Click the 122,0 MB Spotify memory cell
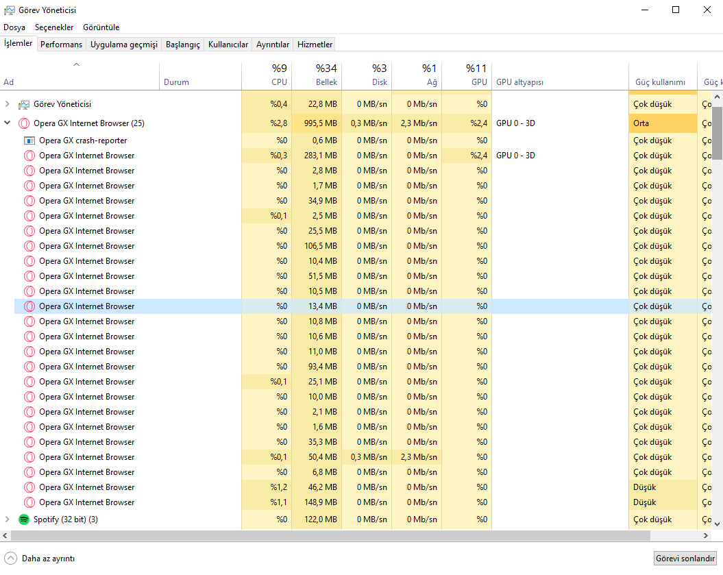The image size is (723, 575). [x=317, y=519]
